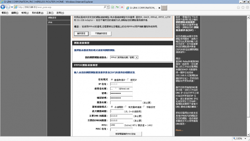Click the Home icon in browser toolbar
The height and width of the screenshot is (141, 250).
[238, 7]
